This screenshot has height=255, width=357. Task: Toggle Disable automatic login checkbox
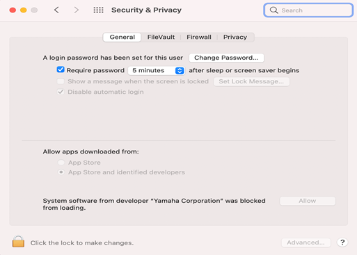click(61, 92)
